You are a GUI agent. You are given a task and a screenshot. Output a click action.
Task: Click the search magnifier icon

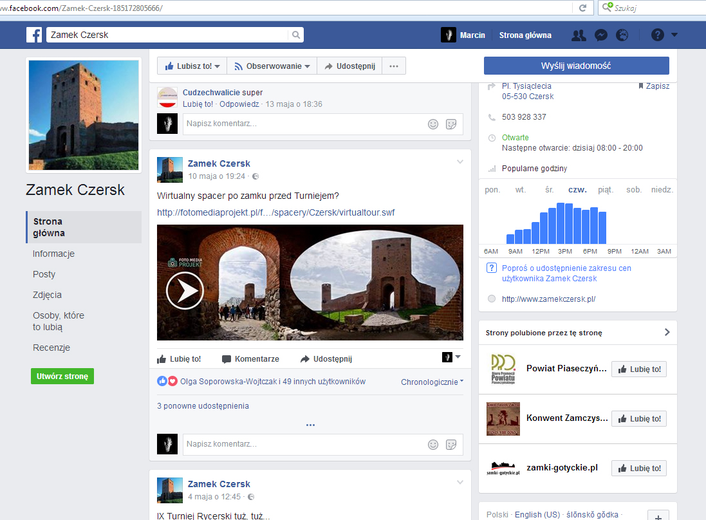click(296, 35)
